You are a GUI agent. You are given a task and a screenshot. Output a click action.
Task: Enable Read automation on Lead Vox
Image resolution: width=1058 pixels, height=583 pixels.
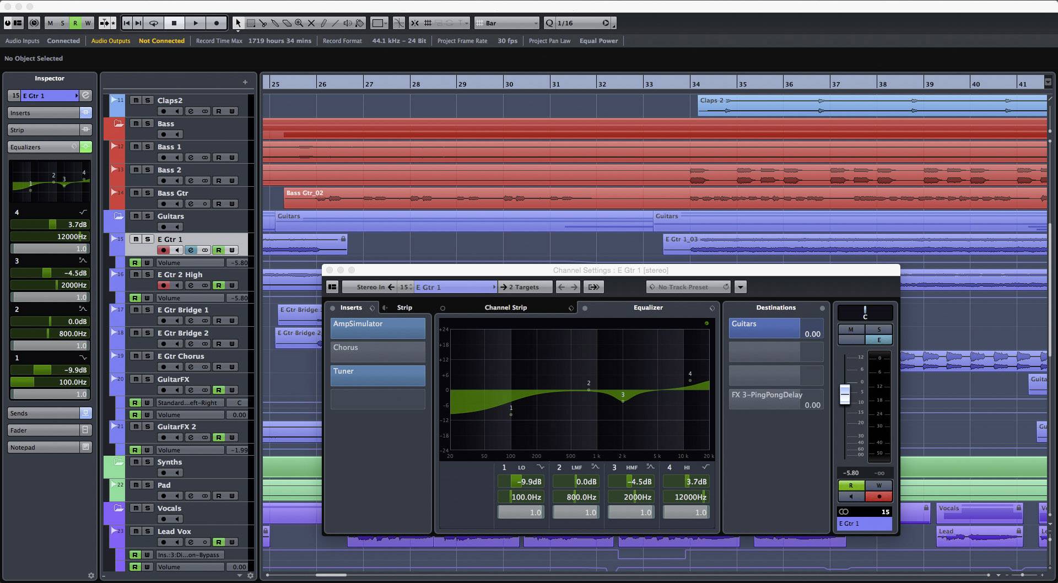coord(219,542)
